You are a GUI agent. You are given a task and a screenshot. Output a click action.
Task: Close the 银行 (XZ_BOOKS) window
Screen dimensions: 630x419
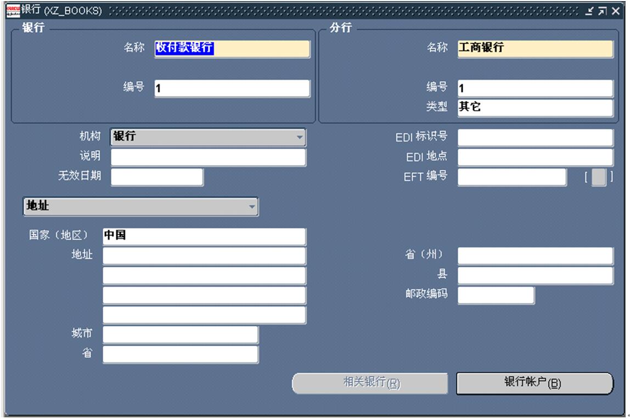coord(615,12)
